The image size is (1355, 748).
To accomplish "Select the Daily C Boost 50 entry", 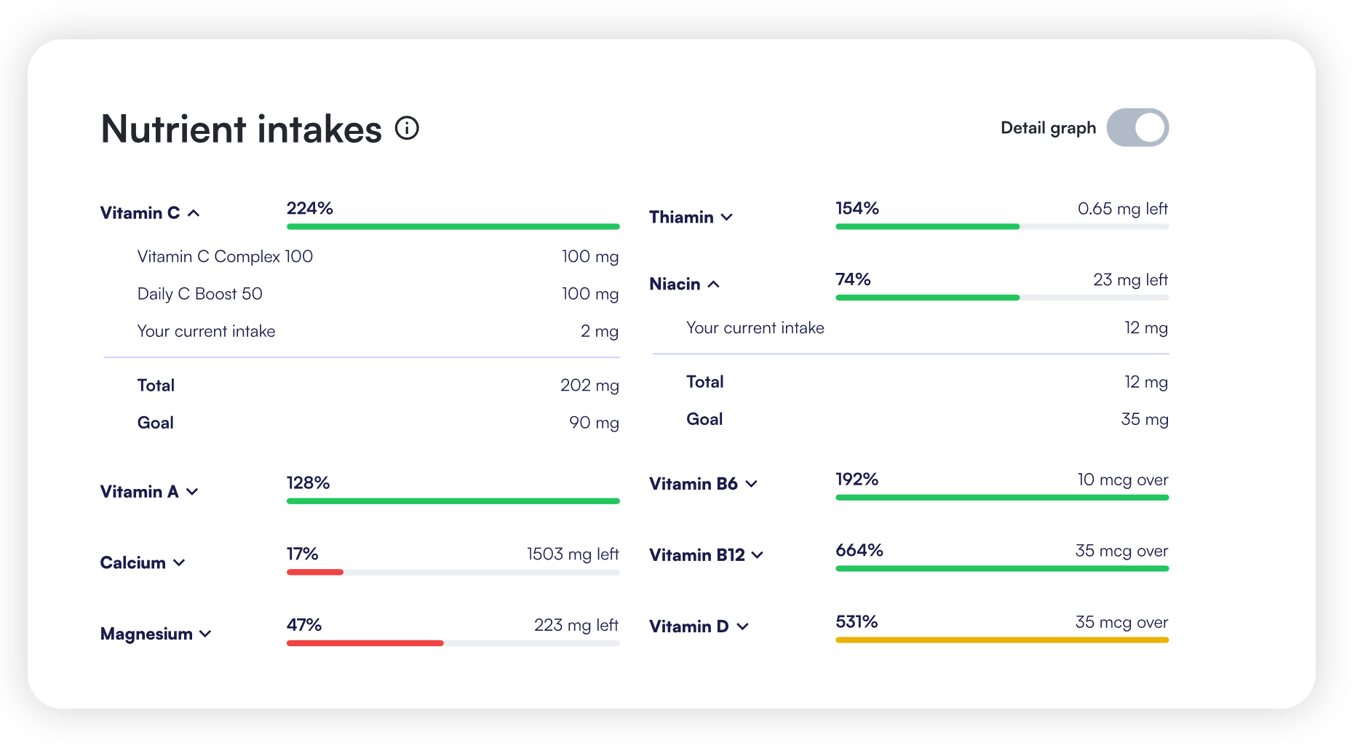I will click(x=200, y=294).
